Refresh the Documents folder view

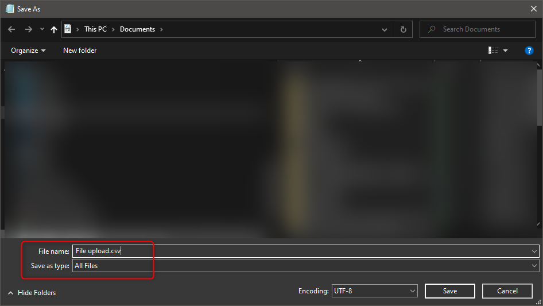(403, 29)
